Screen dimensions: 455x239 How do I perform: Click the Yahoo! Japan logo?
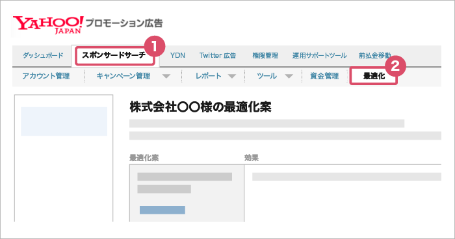click(x=48, y=25)
